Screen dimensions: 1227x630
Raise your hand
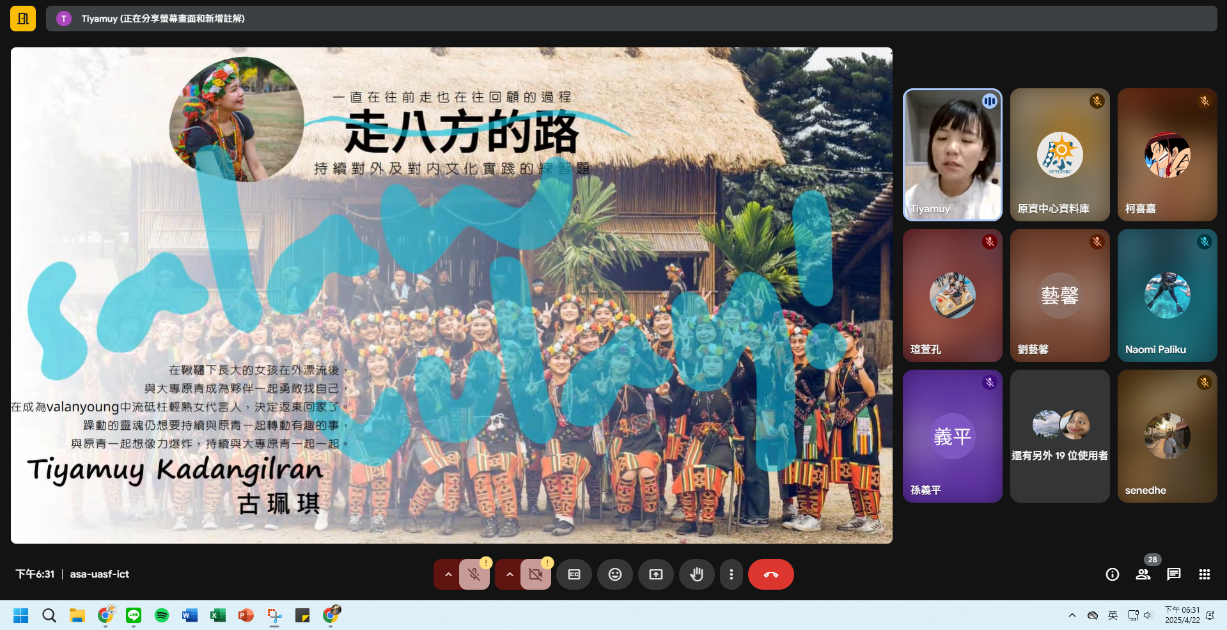[x=697, y=574]
